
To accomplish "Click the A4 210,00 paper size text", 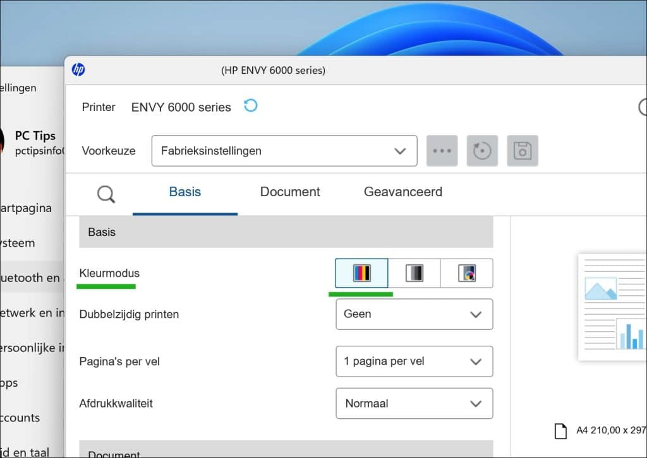I will pos(611,430).
